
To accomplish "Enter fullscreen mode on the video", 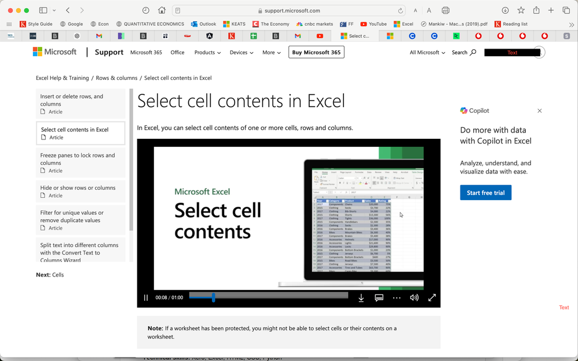I will coord(432,297).
